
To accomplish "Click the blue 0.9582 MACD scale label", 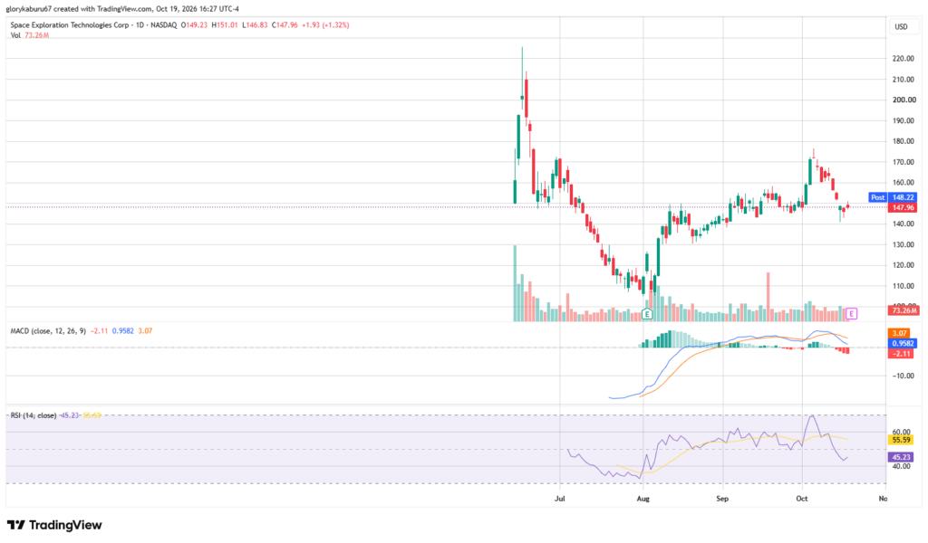I will tap(904, 343).
